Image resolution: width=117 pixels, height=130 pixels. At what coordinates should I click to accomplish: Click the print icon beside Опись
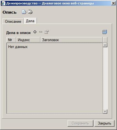coord(30,12)
